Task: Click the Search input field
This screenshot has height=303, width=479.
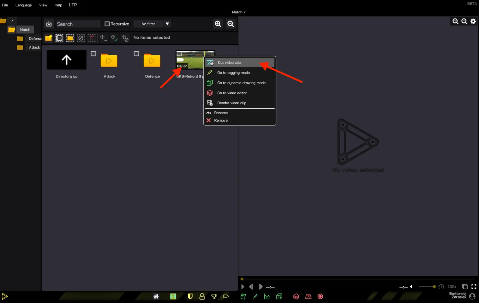Action: pyautogui.click(x=78, y=24)
